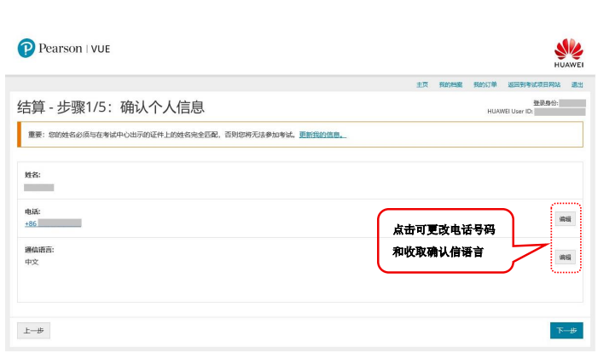Click the Pearson circular P logo
615x359 pixels.
[x=26, y=49]
